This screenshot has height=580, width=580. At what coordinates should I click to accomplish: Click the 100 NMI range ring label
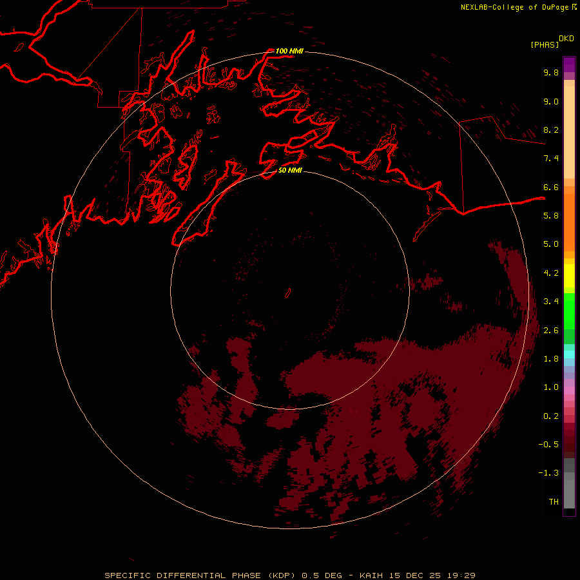[289, 51]
